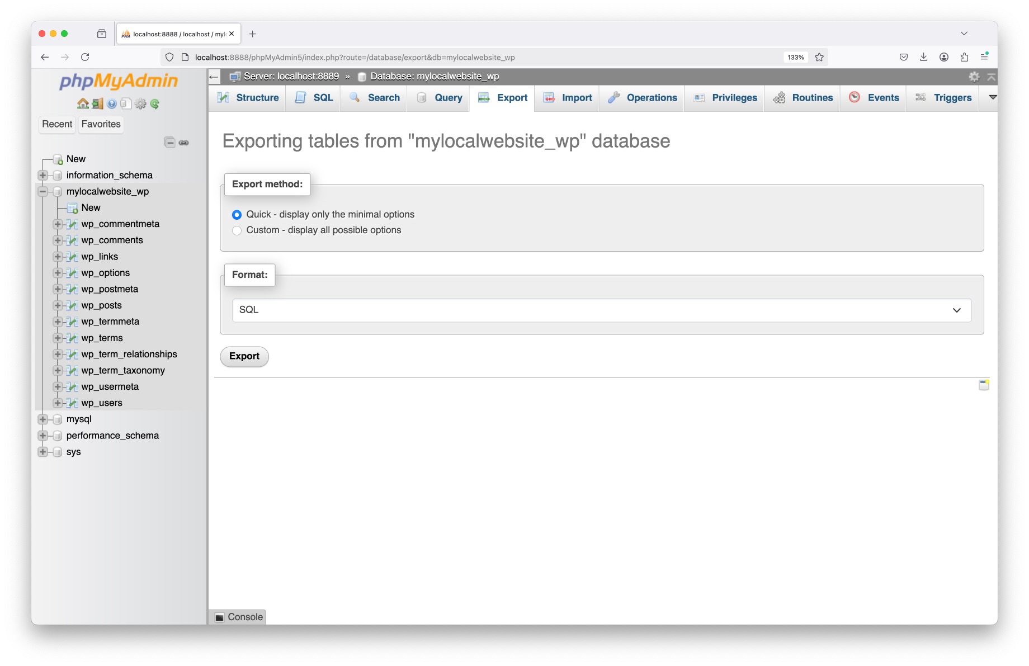The width and height of the screenshot is (1029, 666).
Task: Open the Search tab
Action: [374, 98]
